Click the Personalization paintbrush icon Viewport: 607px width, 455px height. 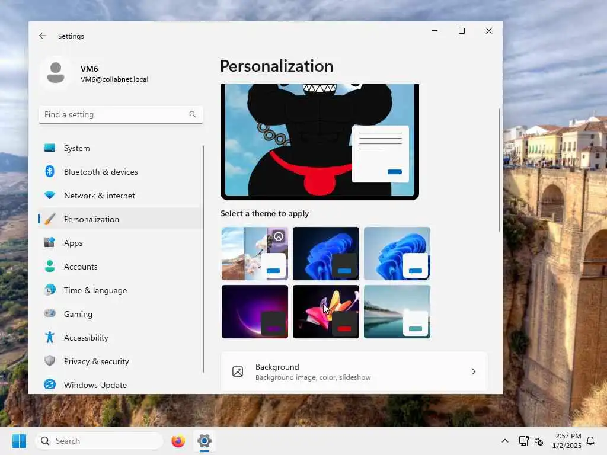pyautogui.click(x=50, y=219)
